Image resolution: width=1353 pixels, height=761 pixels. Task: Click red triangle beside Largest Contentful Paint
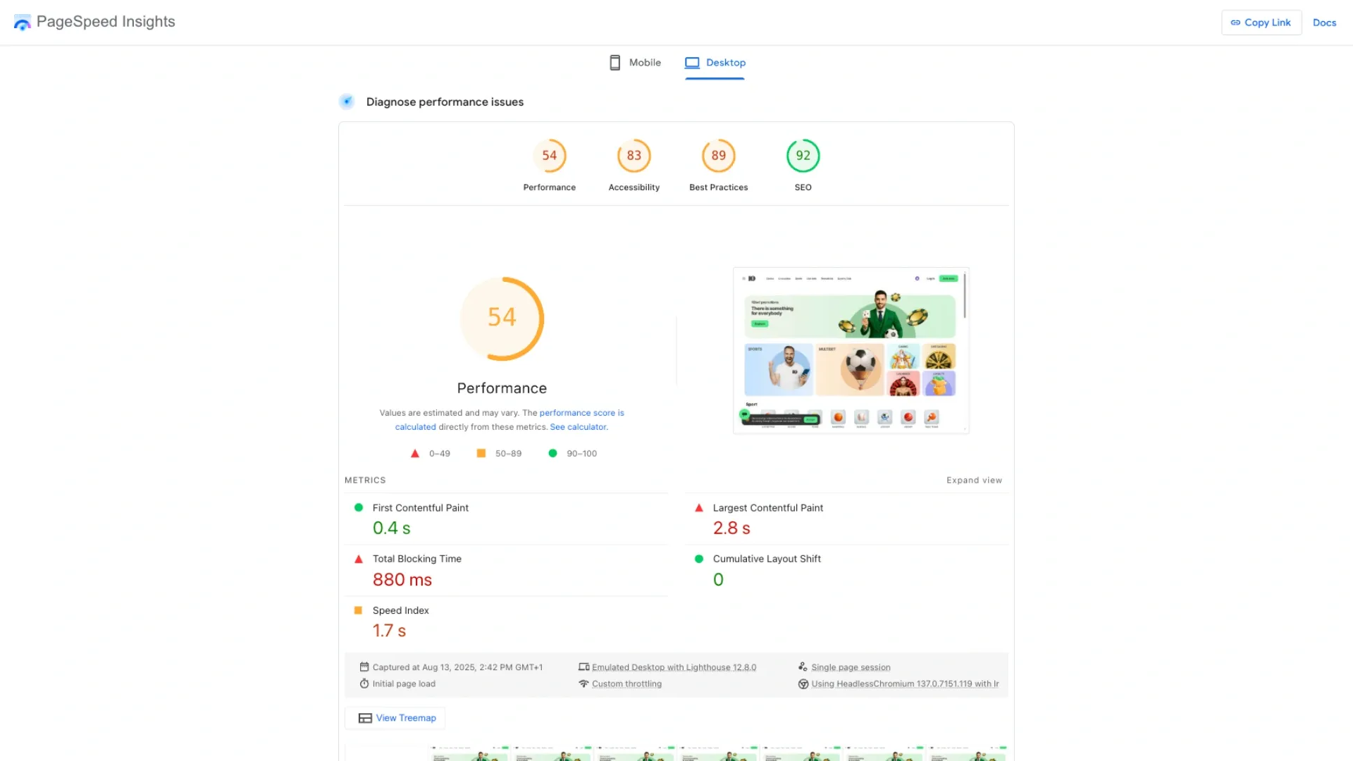tap(699, 507)
